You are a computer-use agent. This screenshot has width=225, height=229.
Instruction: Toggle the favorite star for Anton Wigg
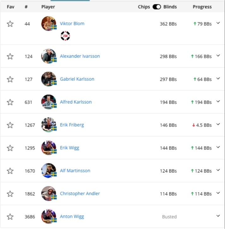pos(10,217)
